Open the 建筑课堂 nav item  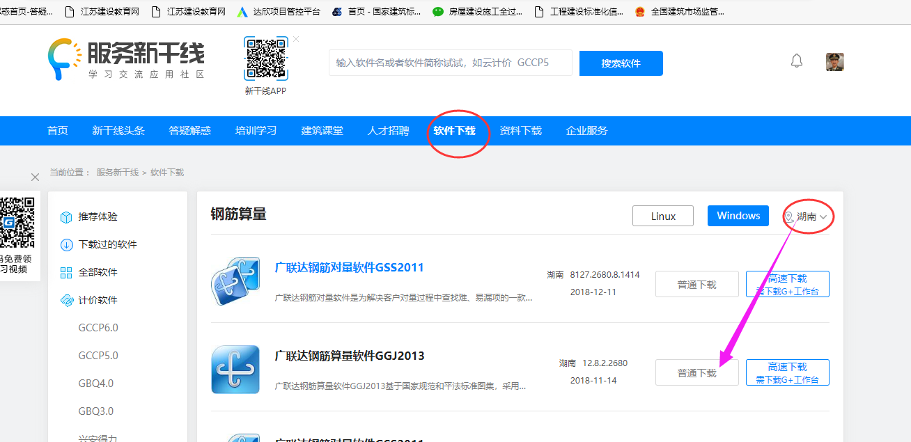click(322, 131)
